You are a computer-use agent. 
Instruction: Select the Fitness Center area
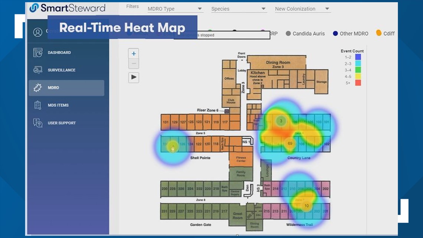pos(241,159)
